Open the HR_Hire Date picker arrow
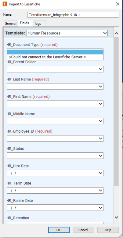 point(100,173)
